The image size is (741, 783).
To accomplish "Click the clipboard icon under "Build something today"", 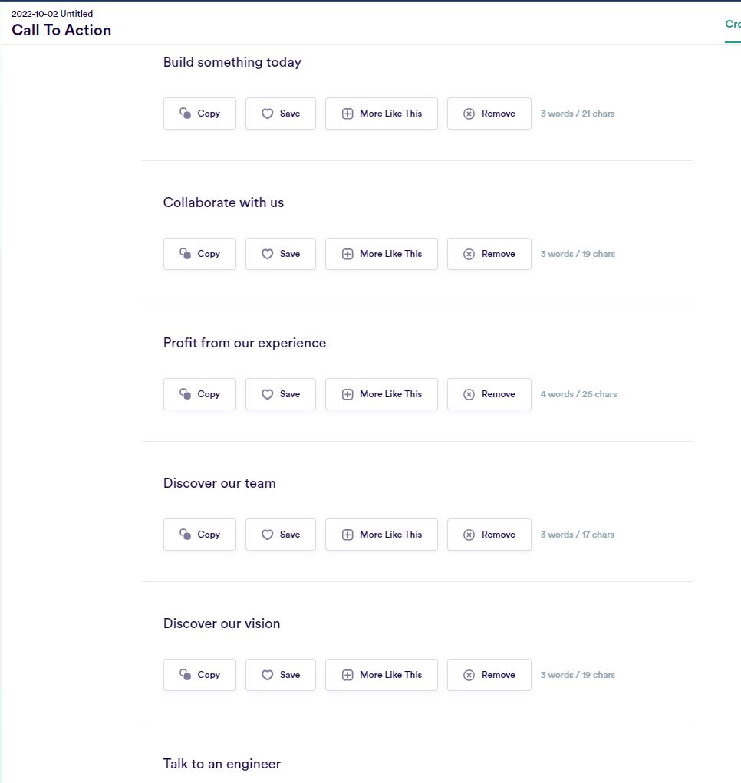I will point(184,113).
